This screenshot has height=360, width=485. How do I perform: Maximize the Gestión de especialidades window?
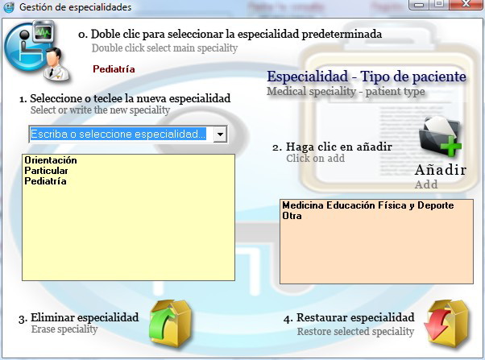(439, 4)
